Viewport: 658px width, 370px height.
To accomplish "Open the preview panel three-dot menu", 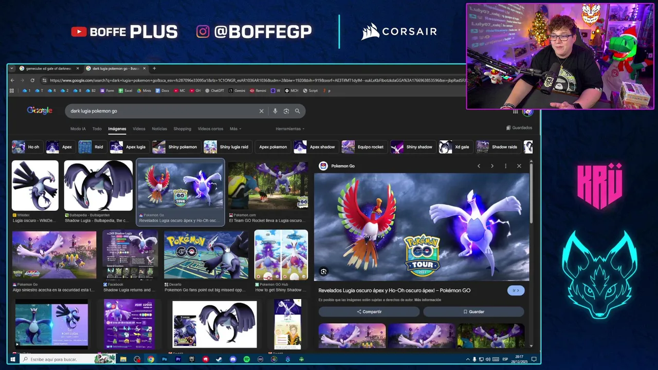I will click(505, 166).
